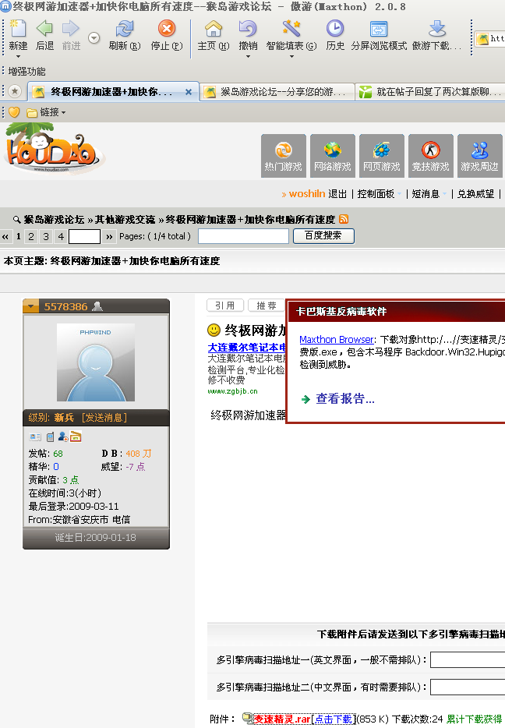Click the forward 前进 arrow

[x=71, y=30]
